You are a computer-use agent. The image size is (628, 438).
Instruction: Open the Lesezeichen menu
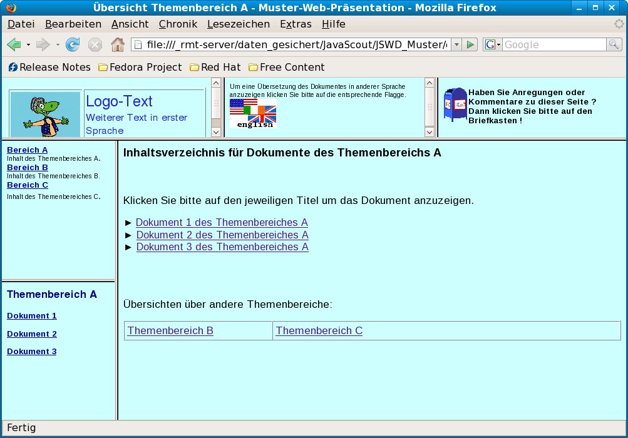pyautogui.click(x=238, y=24)
